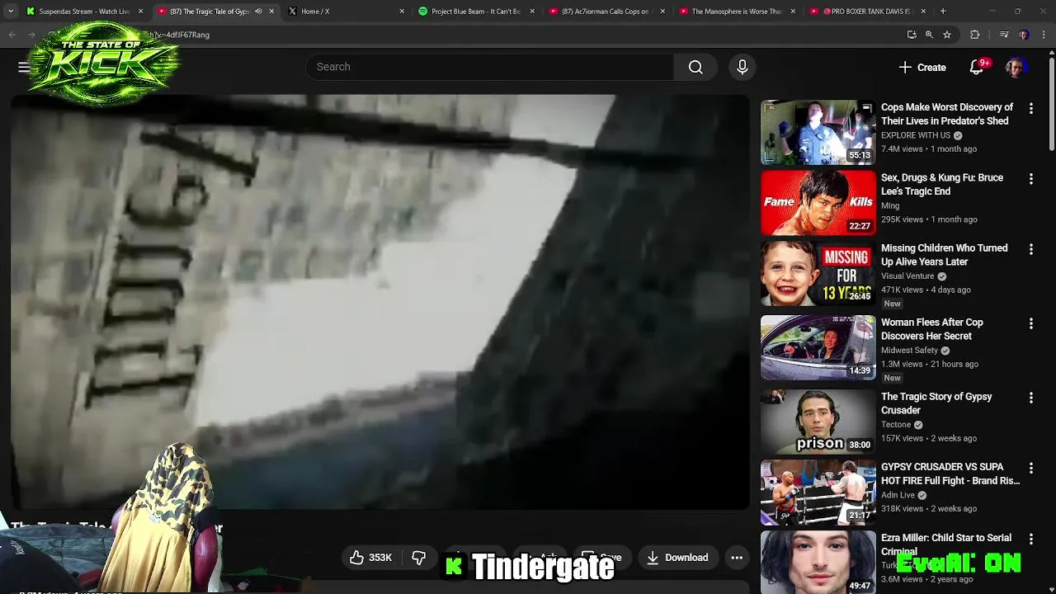Open the 38:00 prison Tectone thumbnail

(x=818, y=422)
